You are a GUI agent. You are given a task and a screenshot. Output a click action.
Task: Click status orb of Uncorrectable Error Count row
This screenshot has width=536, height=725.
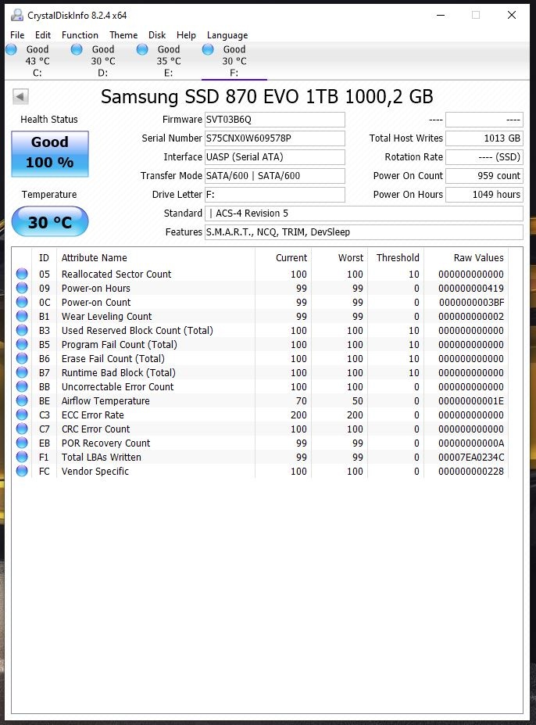pos(22,386)
